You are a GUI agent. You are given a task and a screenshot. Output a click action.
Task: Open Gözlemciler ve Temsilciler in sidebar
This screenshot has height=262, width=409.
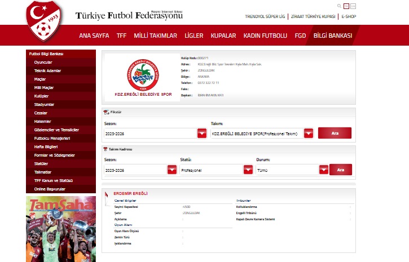(61, 130)
